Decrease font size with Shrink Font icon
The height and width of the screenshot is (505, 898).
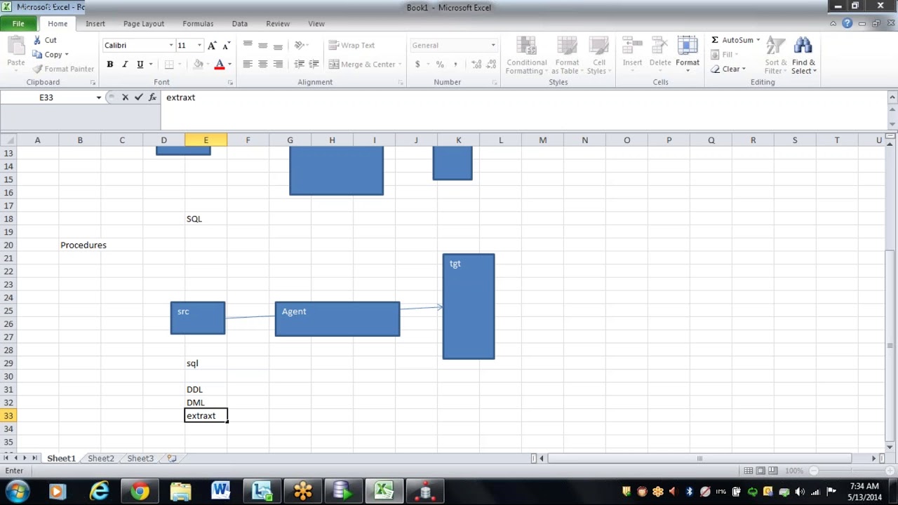coord(226,46)
